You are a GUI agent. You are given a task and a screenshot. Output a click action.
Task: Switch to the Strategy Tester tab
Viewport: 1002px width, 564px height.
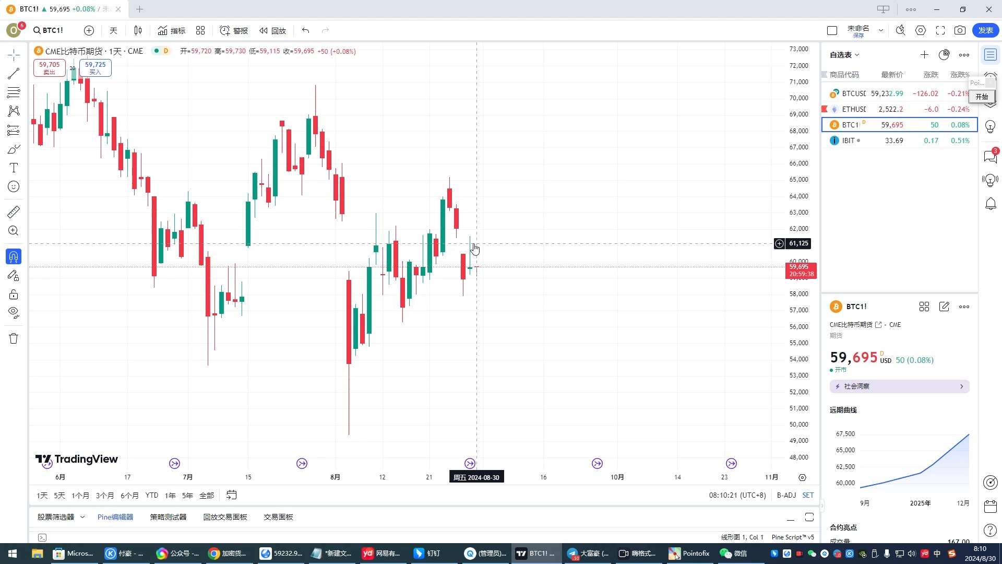click(168, 517)
